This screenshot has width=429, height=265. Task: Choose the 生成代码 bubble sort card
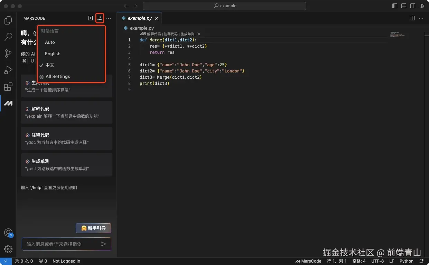66,90
